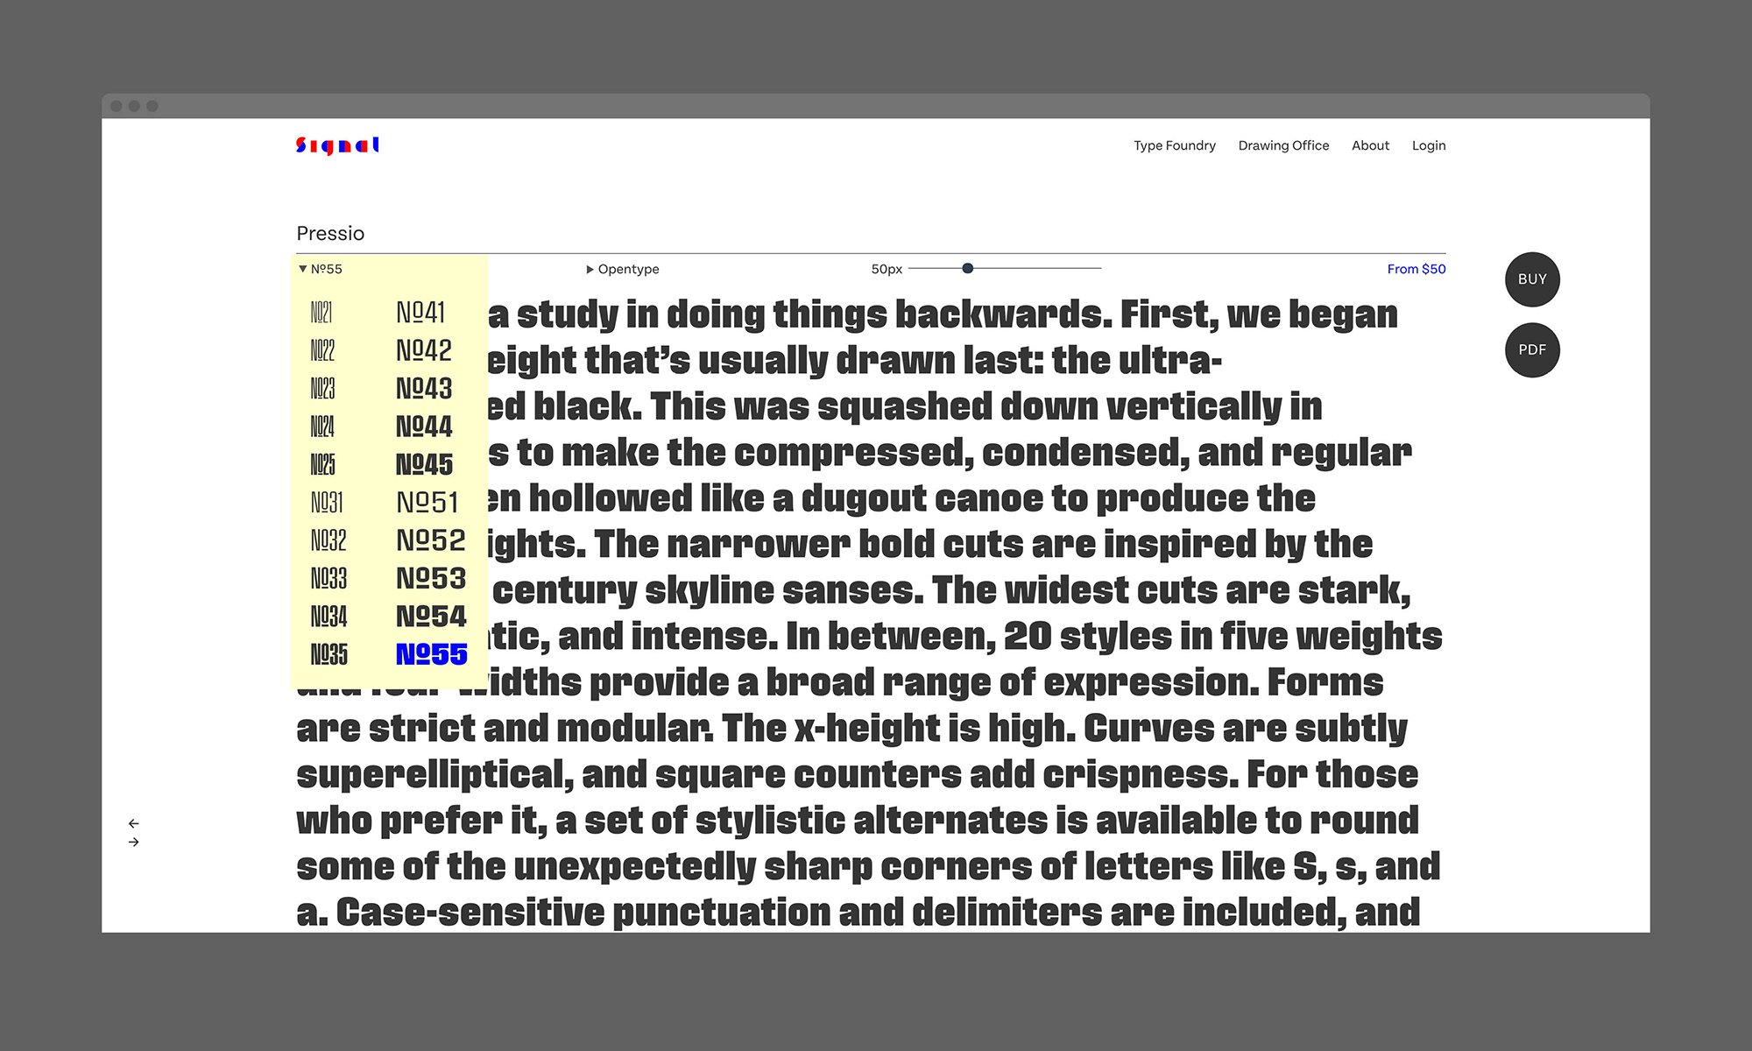Click the Login link
This screenshot has height=1051, width=1752.
[1428, 145]
